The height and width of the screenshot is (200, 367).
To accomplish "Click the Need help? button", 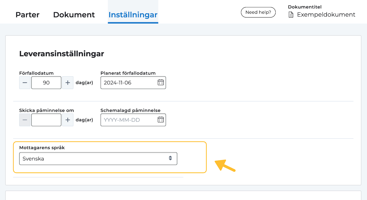I will 258,12.
